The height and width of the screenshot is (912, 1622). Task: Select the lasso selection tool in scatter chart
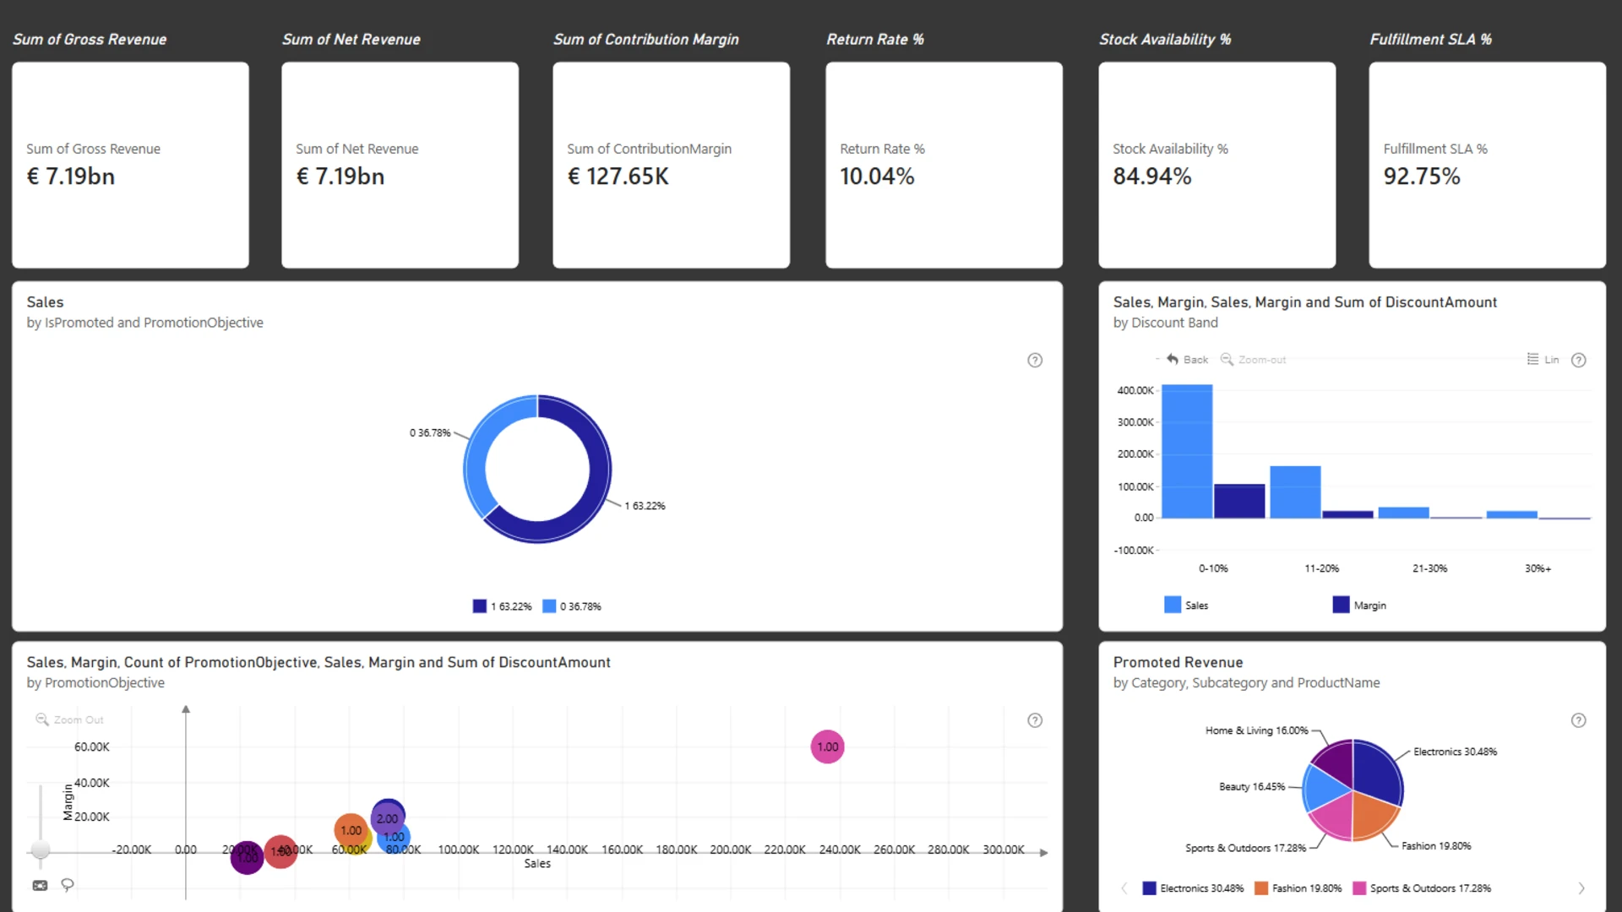(68, 885)
